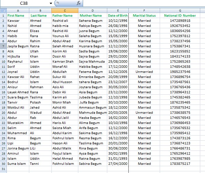Select the date cell 27/04/2000
205x173 pixels.
[x=118, y=164]
